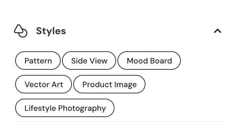Open the Styles panel title label
225x122 pixels.
pyautogui.click(x=51, y=31)
